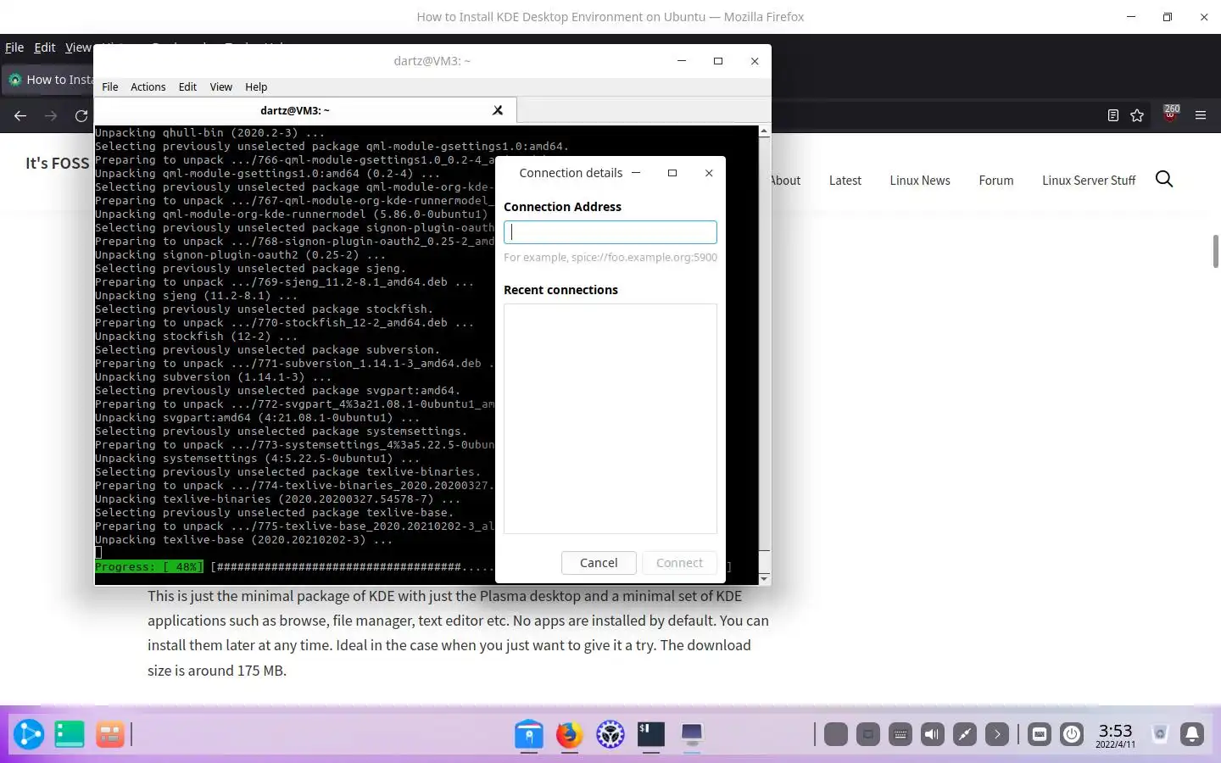
Task: Launch Firefox from the dock
Action: click(x=570, y=734)
